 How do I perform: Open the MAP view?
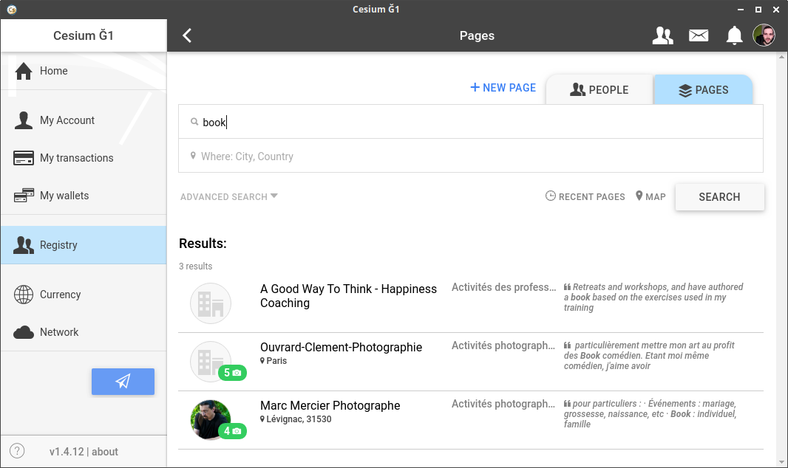coord(651,196)
